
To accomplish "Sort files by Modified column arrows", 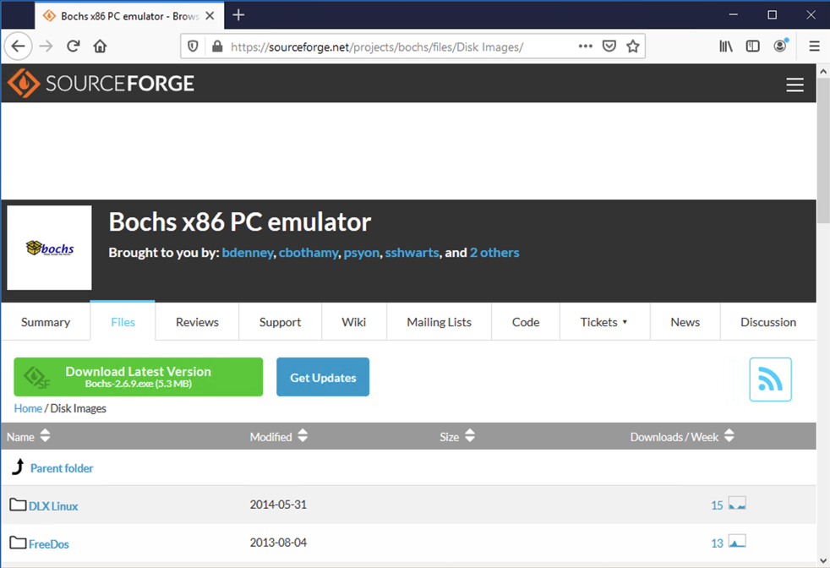I will pyautogui.click(x=303, y=435).
